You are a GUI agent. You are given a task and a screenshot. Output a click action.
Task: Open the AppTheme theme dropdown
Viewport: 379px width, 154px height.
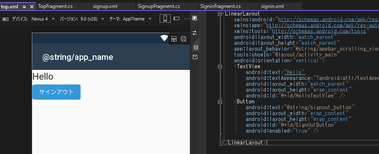point(137,19)
